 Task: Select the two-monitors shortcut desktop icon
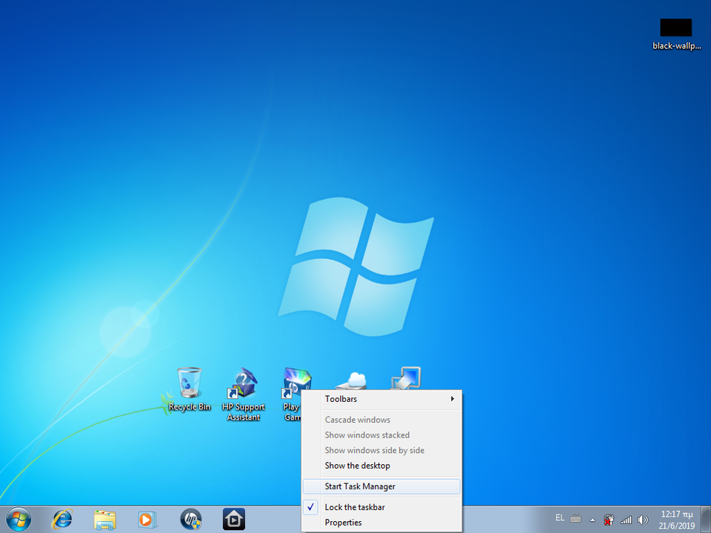click(406, 378)
